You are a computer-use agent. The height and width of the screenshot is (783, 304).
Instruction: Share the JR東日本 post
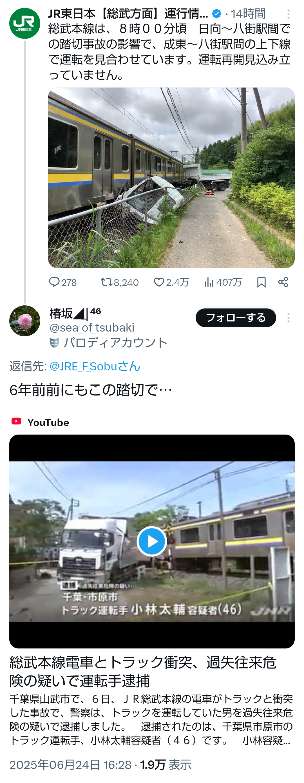pos(283,282)
